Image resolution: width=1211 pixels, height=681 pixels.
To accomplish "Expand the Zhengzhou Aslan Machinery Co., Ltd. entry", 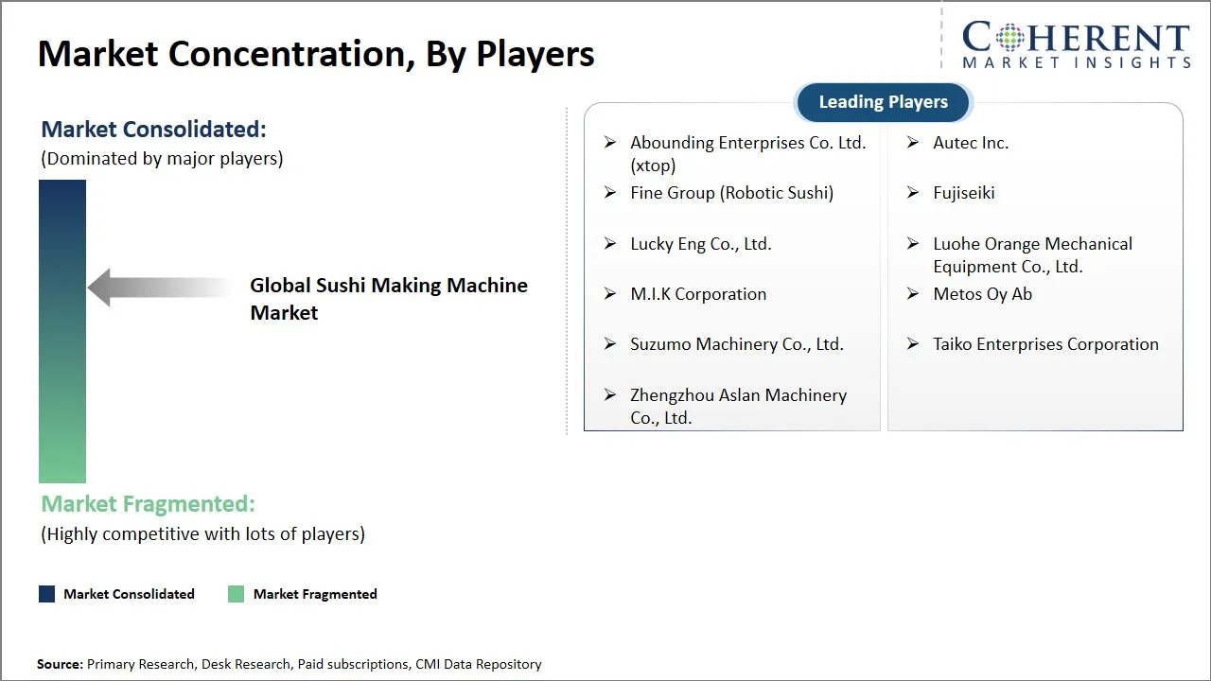I will tap(738, 406).
